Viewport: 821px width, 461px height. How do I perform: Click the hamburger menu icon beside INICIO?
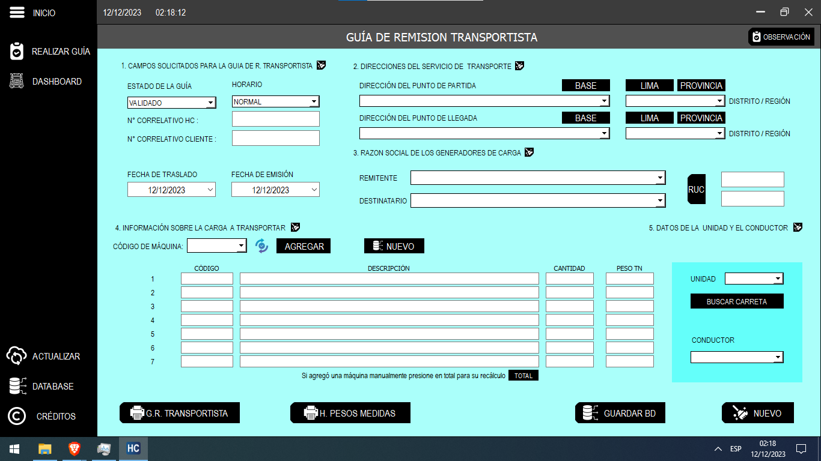(16, 13)
